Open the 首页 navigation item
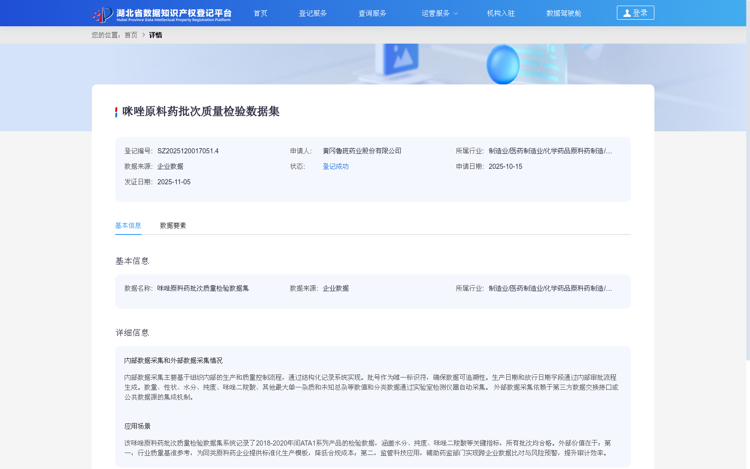Viewport: 750px width, 469px height. 260,13
